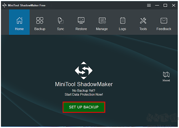
Task: Click the SET UP BACKUP button
Action: click(x=84, y=107)
